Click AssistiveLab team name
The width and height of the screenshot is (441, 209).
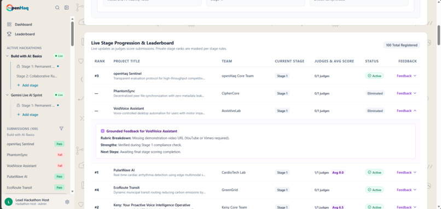tap(231, 111)
